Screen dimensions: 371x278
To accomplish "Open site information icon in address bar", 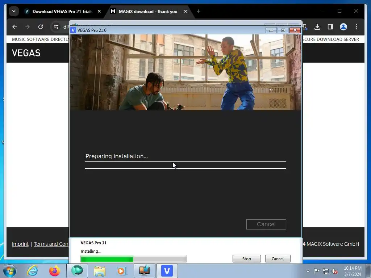I will coord(56,27).
